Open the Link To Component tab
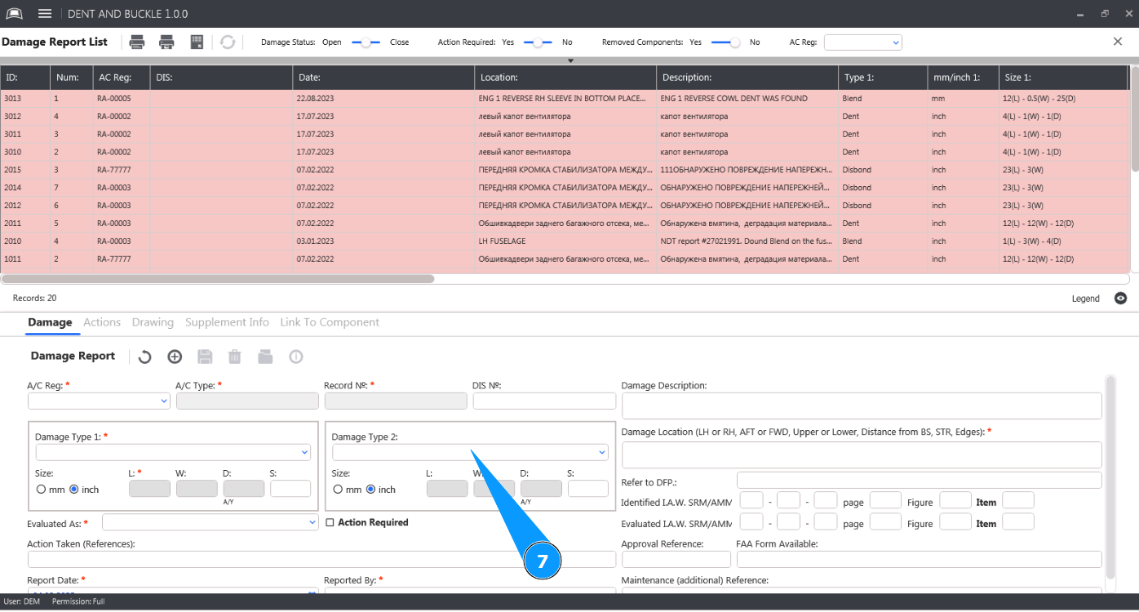Screen dimensions: 1139x612 [330, 322]
